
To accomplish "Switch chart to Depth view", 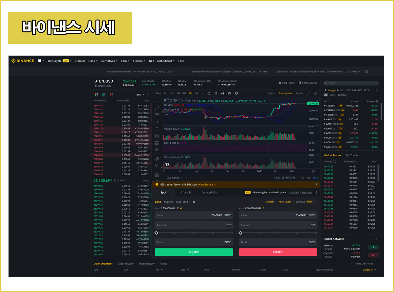I will (x=299, y=93).
